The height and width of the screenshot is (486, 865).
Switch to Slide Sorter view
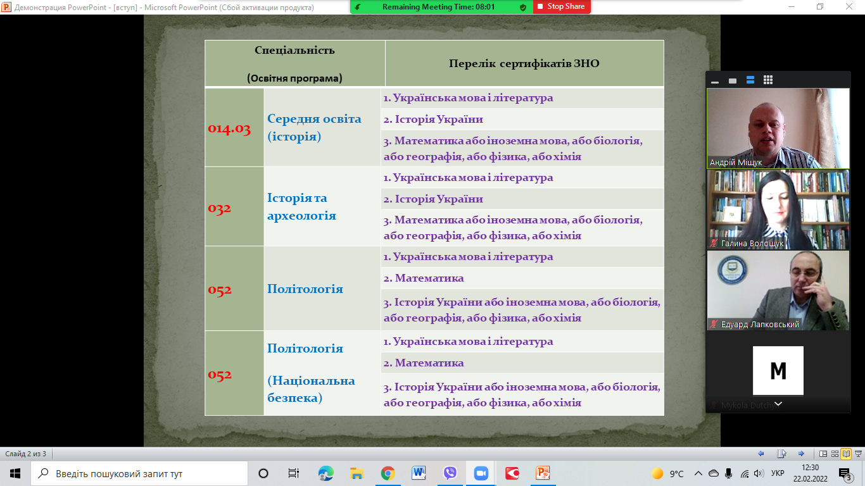coord(835,454)
